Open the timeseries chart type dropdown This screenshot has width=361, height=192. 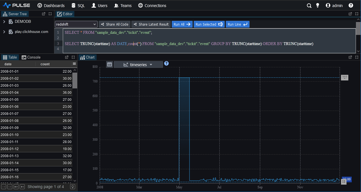click(138, 64)
